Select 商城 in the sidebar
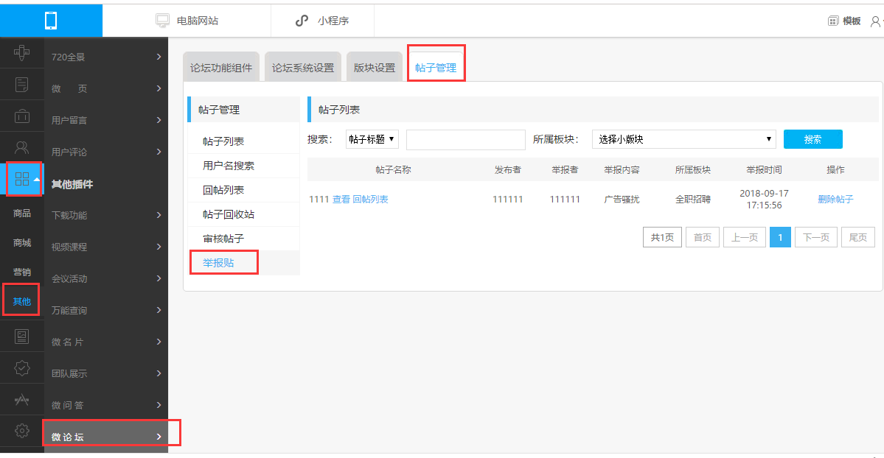Image resolution: width=884 pixels, height=458 pixels. (22, 242)
